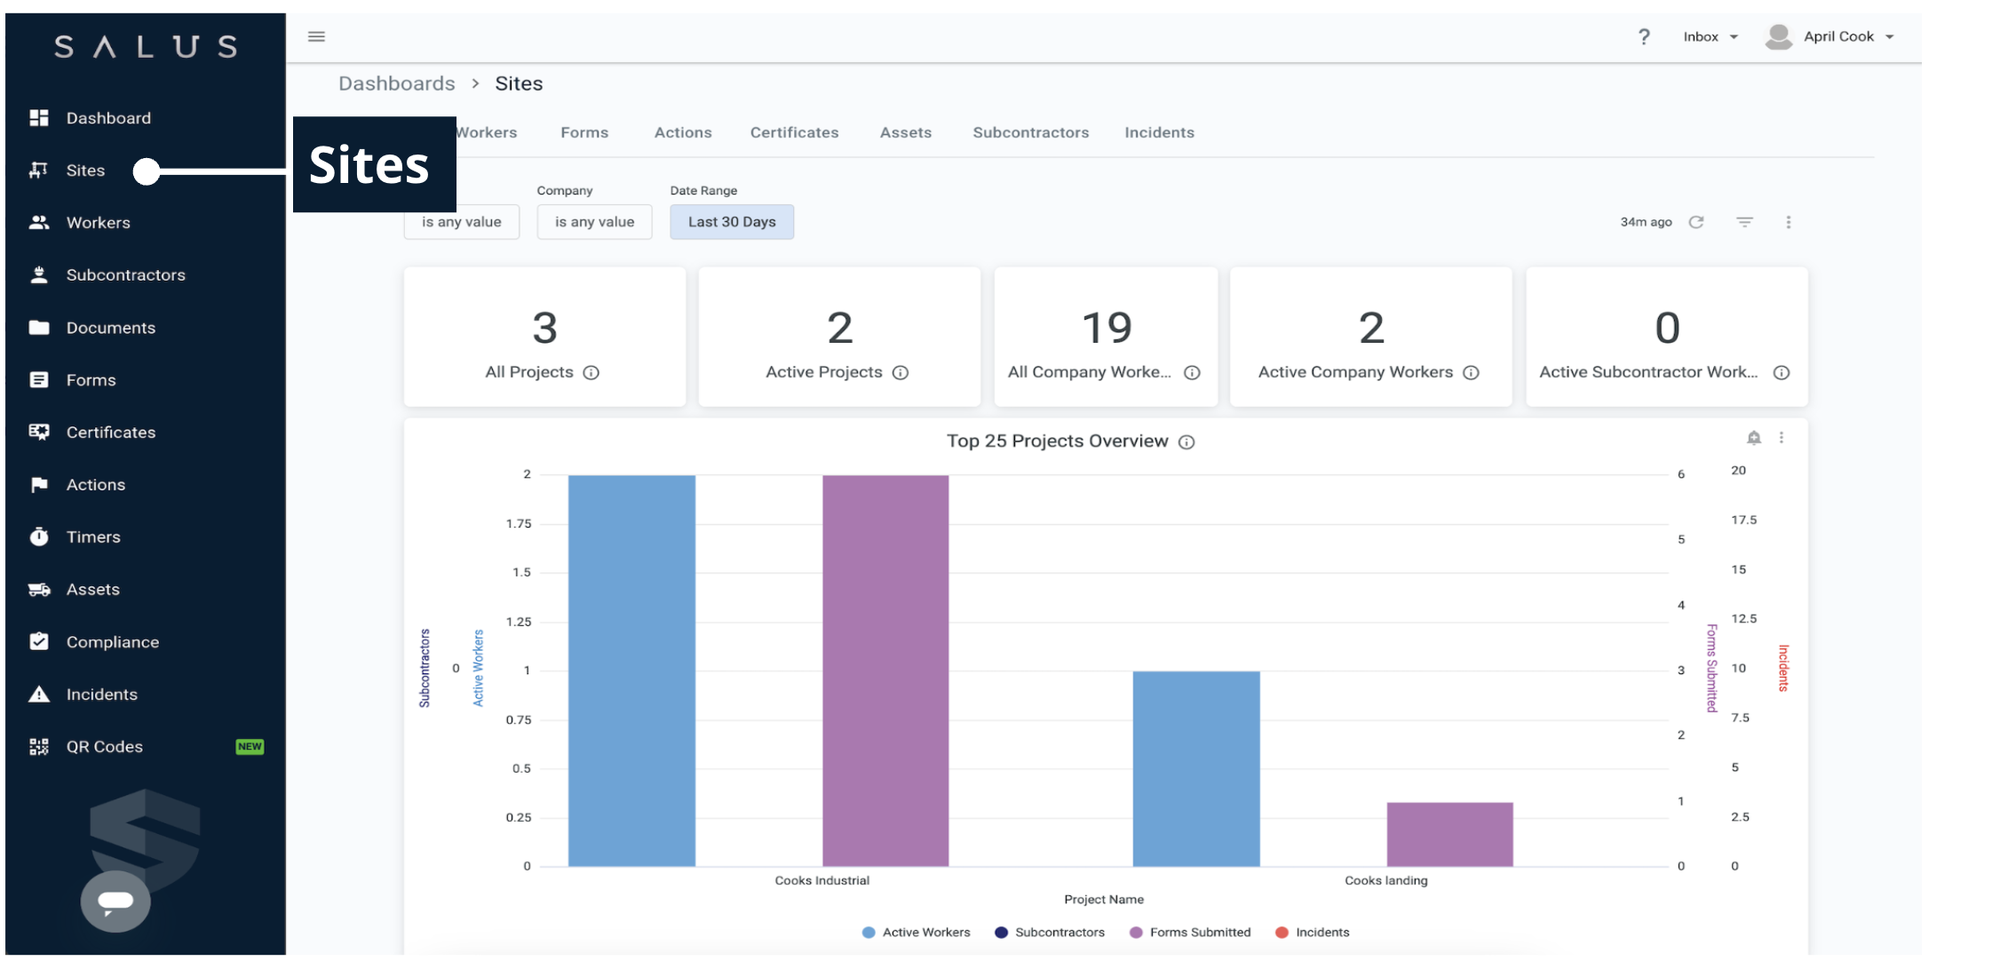Toggle Incidents legend series

coord(1313,933)
